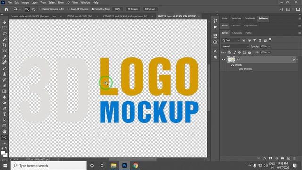Screen dimensions: 302x170
Task: Open the Image menu
Action: tap(25, 3)
